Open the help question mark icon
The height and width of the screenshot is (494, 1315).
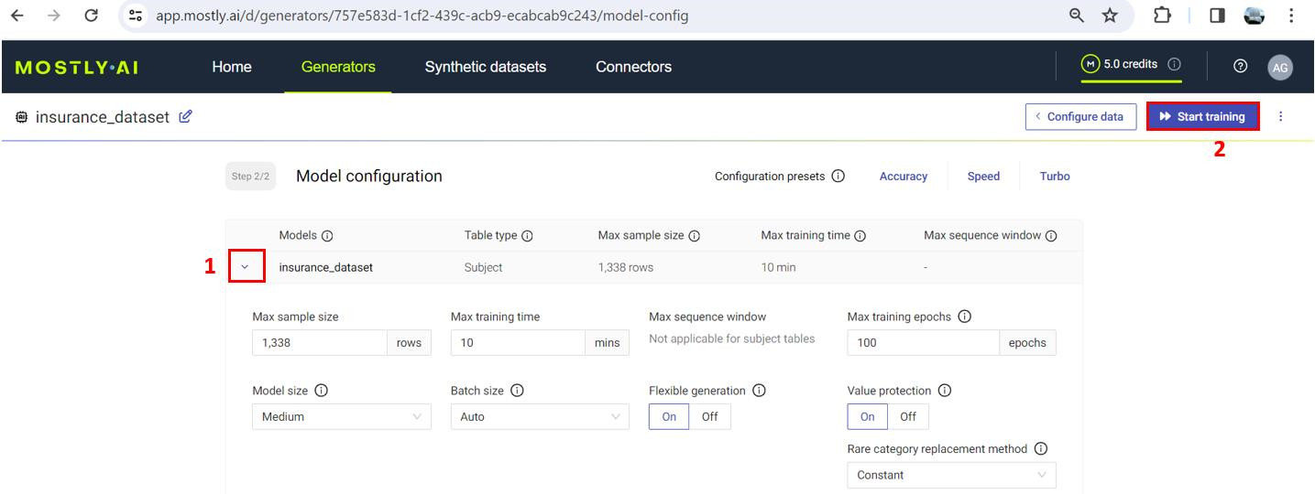[x=1241, y=66]
